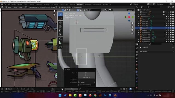This screenshot has width=175, height=98.
Task: Hide Cube.004 in viewport via eye icon
Action: click(x=168, y=28)
